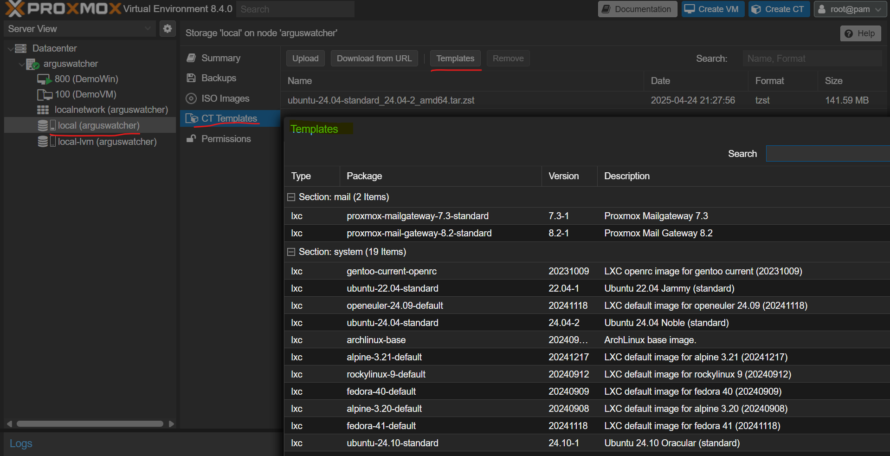Click the Proxmox logo icon

click(15, 9)
